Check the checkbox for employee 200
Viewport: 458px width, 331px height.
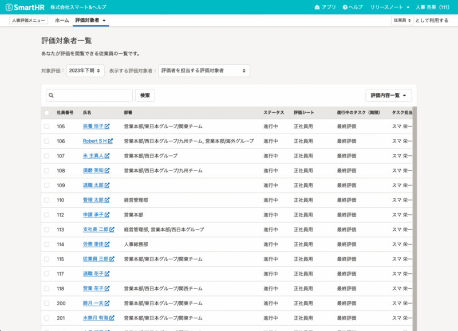(48, 303)
